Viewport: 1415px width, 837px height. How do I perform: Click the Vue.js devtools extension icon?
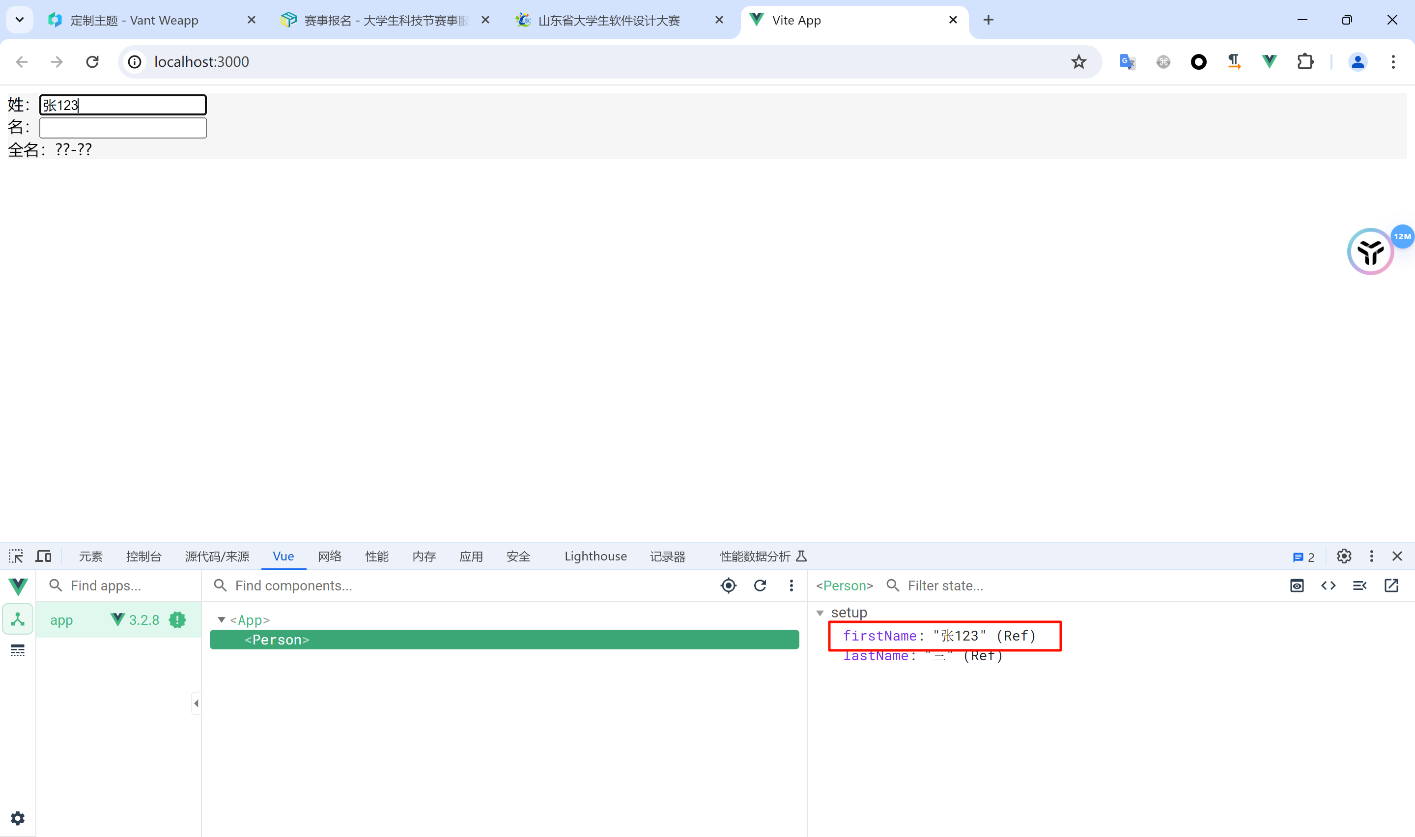1269,61
